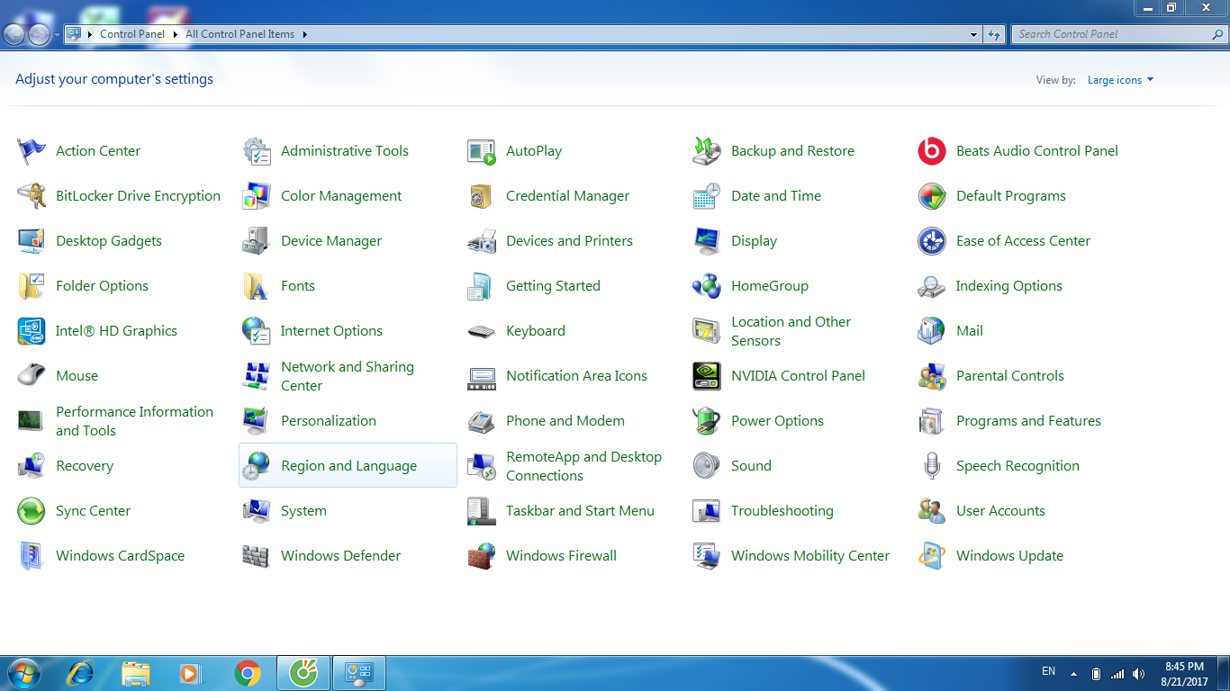Click the Control Panel breadcrumb segment
This screenshot has height=691, width=1230.
pos(132,34)
